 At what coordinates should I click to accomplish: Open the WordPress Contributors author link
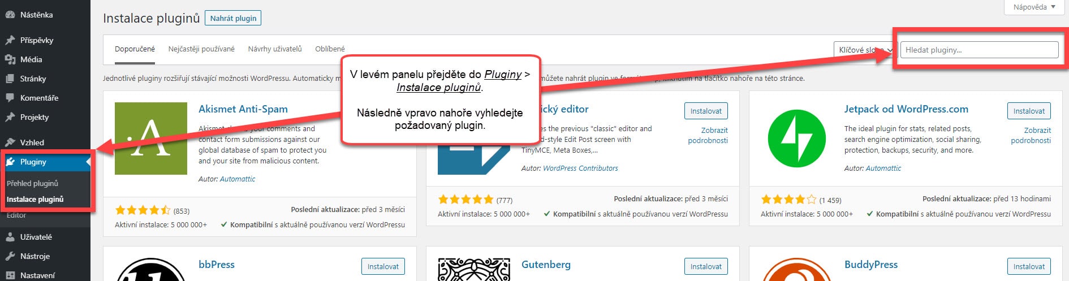point(580,168)
